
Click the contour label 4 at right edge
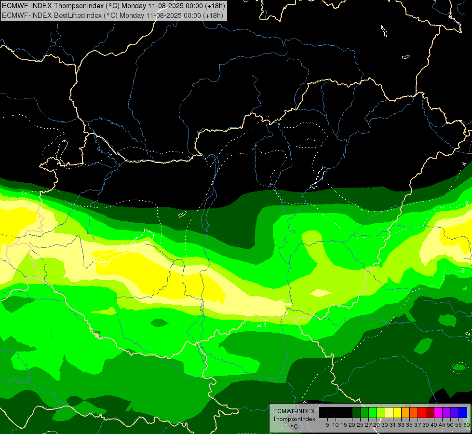(464, 164)
